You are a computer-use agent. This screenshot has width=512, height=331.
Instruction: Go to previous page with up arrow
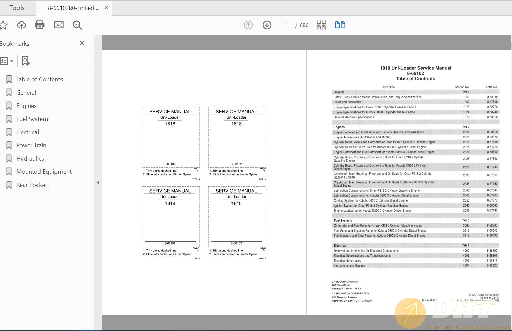pyautogui.click(x=248, y=25)
